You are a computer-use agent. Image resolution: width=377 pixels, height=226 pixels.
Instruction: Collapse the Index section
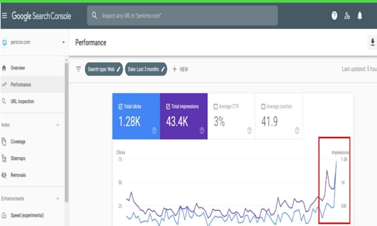(58, 125)
